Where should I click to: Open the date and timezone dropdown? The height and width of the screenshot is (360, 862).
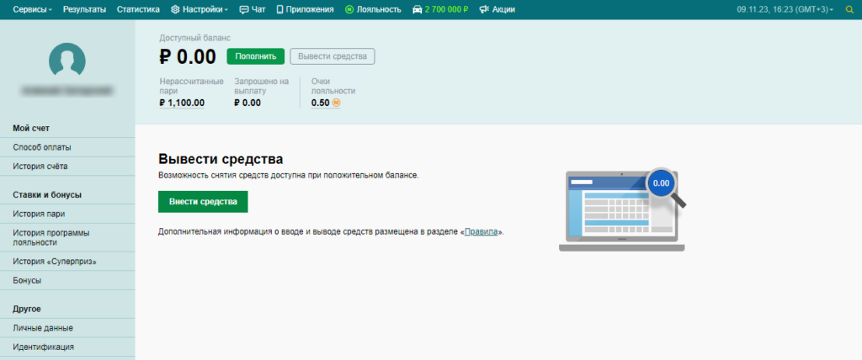(x=785, y=9)
